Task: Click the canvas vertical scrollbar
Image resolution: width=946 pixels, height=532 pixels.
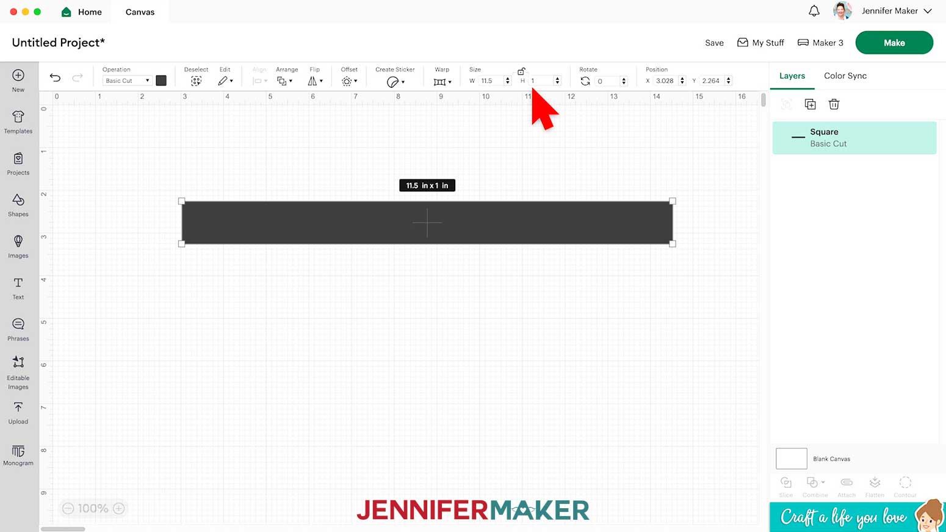Action: pyautogui.click(x=764, y=99)
